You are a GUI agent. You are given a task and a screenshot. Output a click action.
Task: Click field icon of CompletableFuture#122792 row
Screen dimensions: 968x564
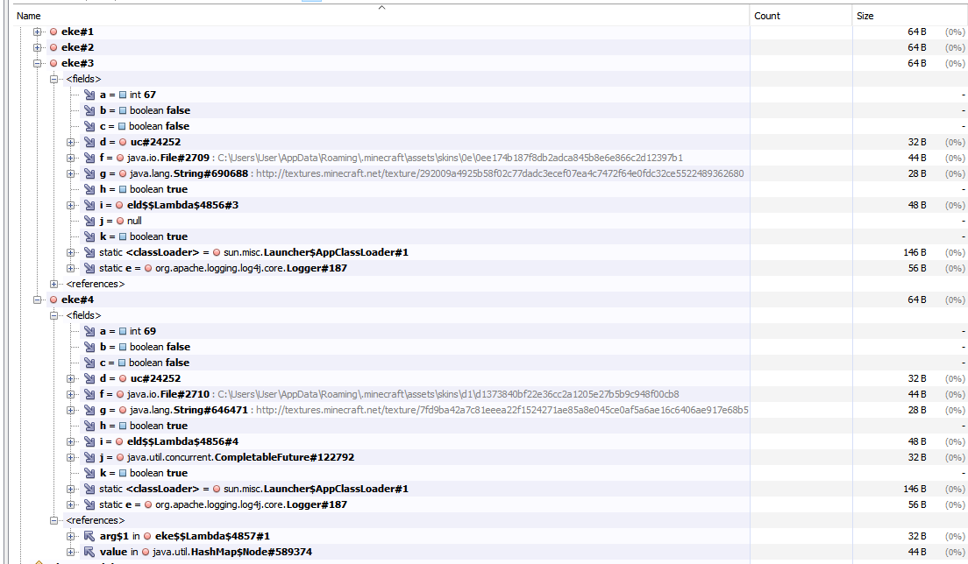(89, 457)
